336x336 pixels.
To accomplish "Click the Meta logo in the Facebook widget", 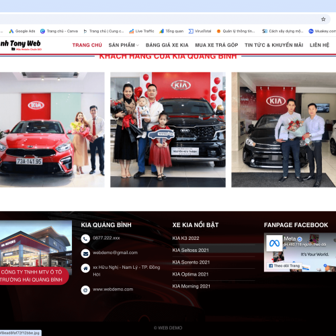I will [274, 243].
